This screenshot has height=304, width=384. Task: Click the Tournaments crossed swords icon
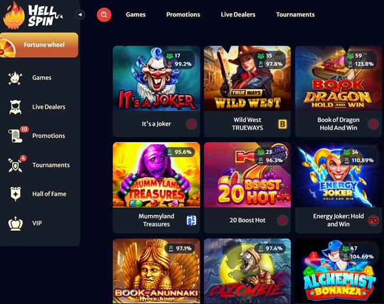coord(17,165)
